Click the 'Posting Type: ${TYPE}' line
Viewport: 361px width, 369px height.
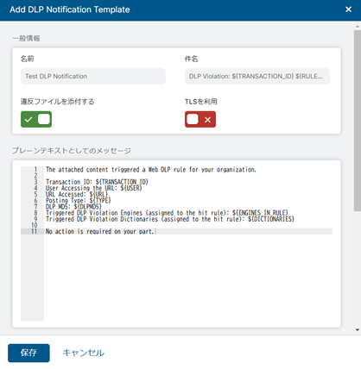click(79, 201)
